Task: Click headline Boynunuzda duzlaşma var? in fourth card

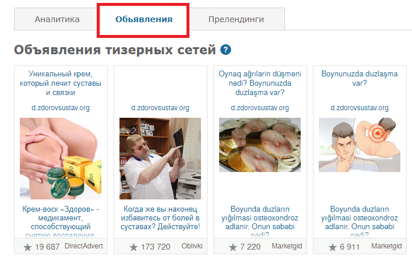Action: pyautogui.click(x=360, y=78)
